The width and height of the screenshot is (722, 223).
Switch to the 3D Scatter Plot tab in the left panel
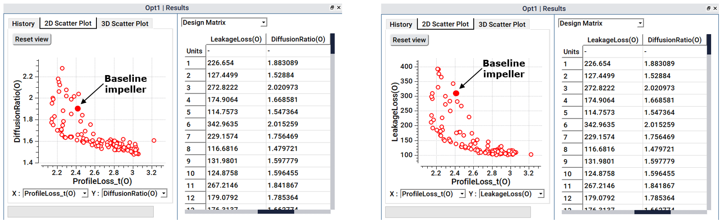click(125, 24)
